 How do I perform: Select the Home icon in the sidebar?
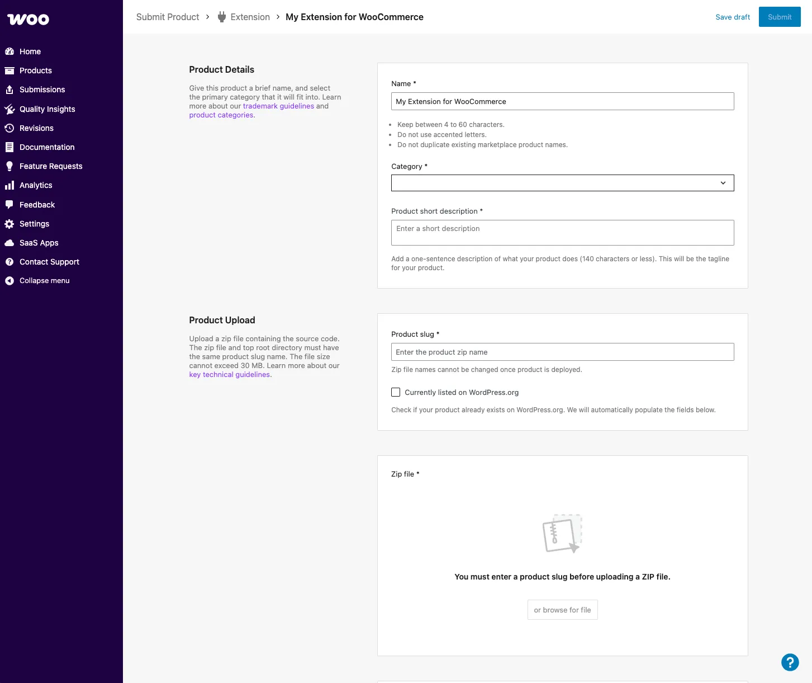[10, 51]
